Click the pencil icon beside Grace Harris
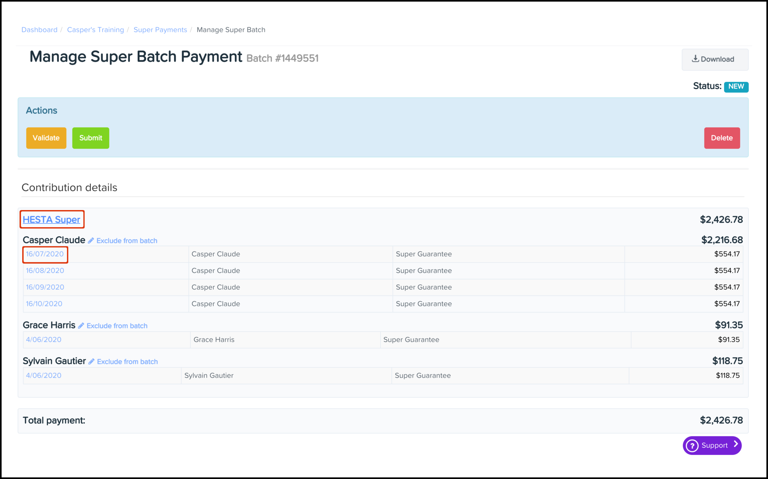 [x=81, y=326]
